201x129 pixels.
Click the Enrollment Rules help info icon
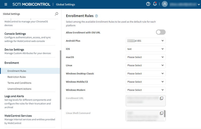tap(96, 16)
